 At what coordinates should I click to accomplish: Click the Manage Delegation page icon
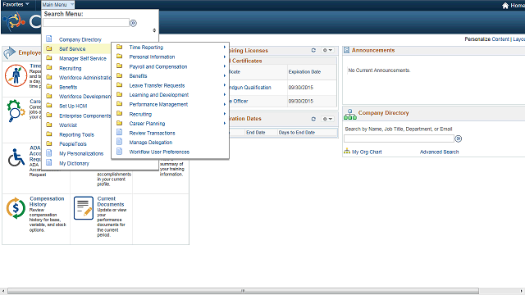119,142
